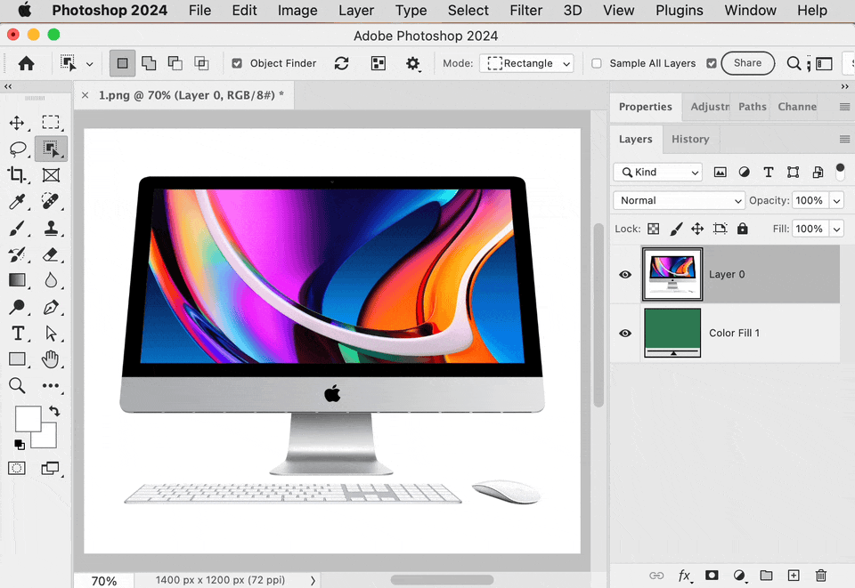Screen dimensions: 855x588
Task: Open the Properties tab
Action: (645, 107)
